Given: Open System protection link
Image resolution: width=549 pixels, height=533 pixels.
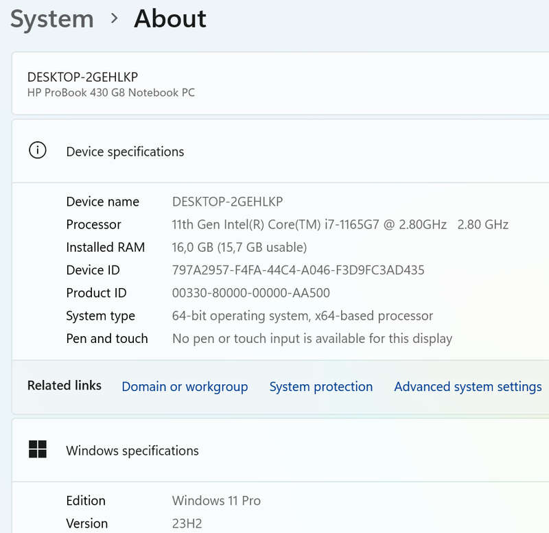Looking at the screenshot, I should pyautogui.click(x=321, y=387).
